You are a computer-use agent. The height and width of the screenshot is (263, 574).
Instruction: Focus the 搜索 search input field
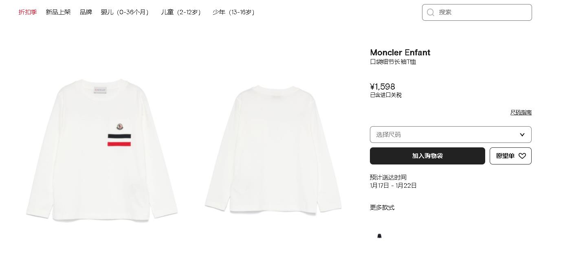[x=477, y=12]
